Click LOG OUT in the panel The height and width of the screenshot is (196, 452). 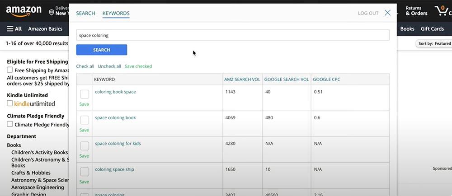[368, 13]
